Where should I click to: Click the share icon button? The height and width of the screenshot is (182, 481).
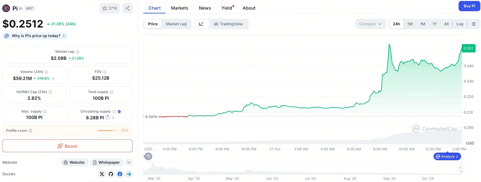127,8
